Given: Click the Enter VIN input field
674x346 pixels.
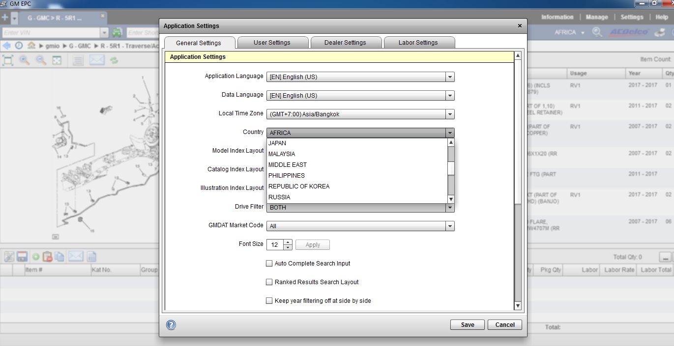Looking at the screenshot, I should point(50,33).
